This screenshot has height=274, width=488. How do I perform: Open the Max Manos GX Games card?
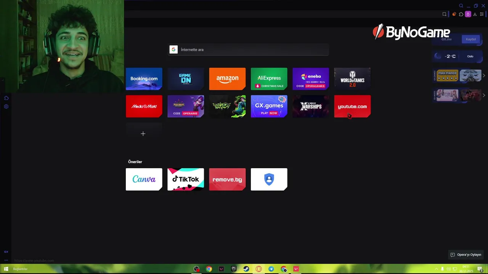447,76
